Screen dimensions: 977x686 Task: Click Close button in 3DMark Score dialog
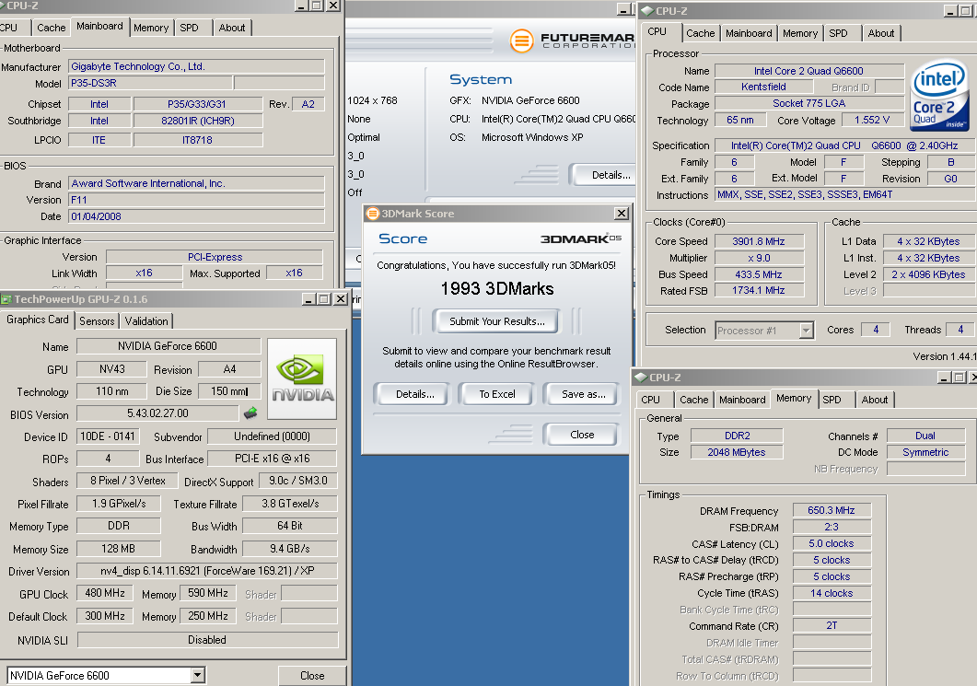point(582,435)
